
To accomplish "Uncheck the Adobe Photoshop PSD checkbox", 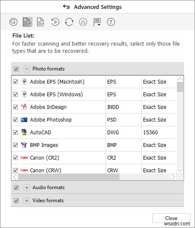I will coord(15,119).
